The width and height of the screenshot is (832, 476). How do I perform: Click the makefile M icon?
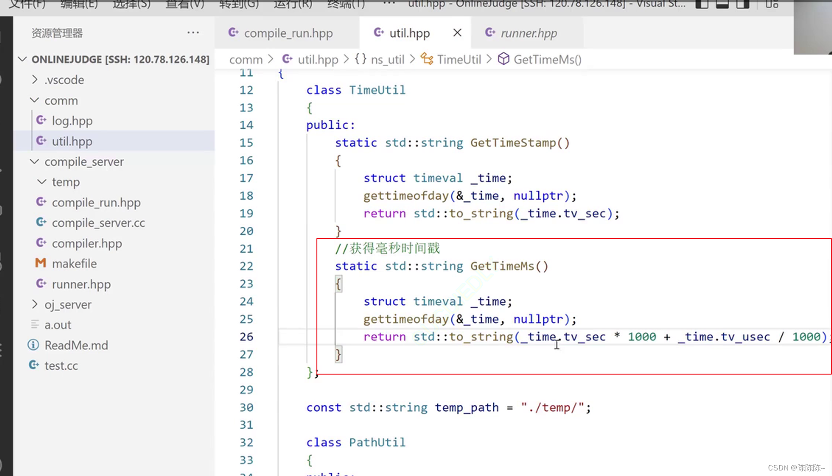pyautogui.click(x=41, y=263)
